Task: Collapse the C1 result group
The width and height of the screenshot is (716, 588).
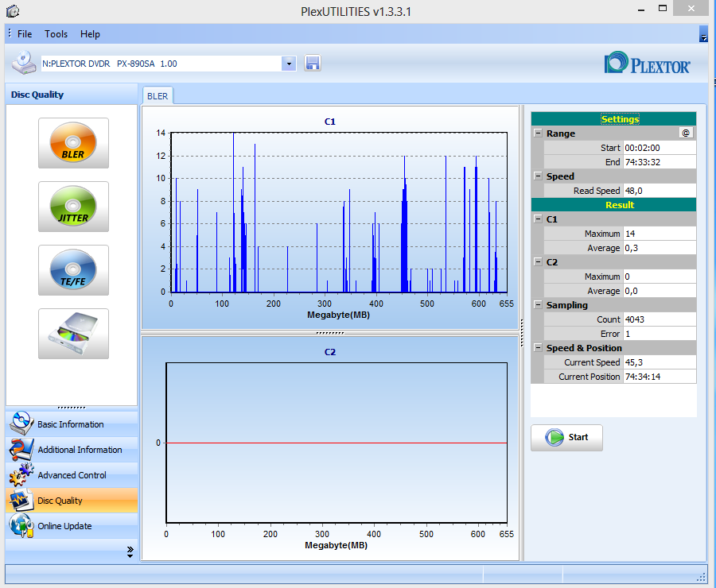Action: (x=538, y=219)
